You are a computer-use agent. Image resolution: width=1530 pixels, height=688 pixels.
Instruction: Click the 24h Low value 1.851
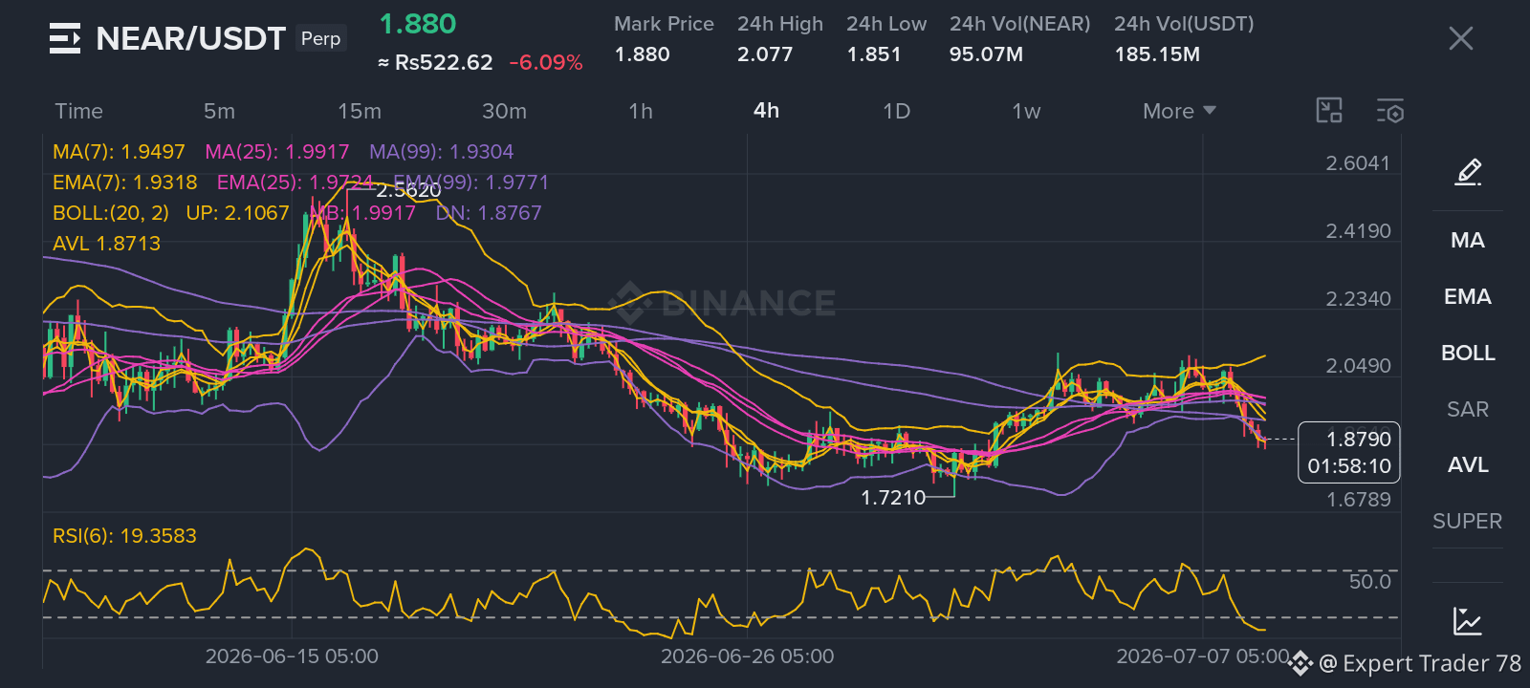tap(874, 54)
